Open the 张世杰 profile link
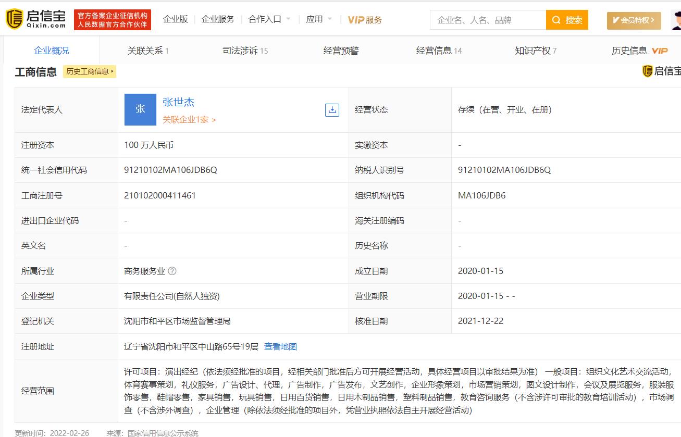Viewport: 681px width, 437px height. coord(178,102)
